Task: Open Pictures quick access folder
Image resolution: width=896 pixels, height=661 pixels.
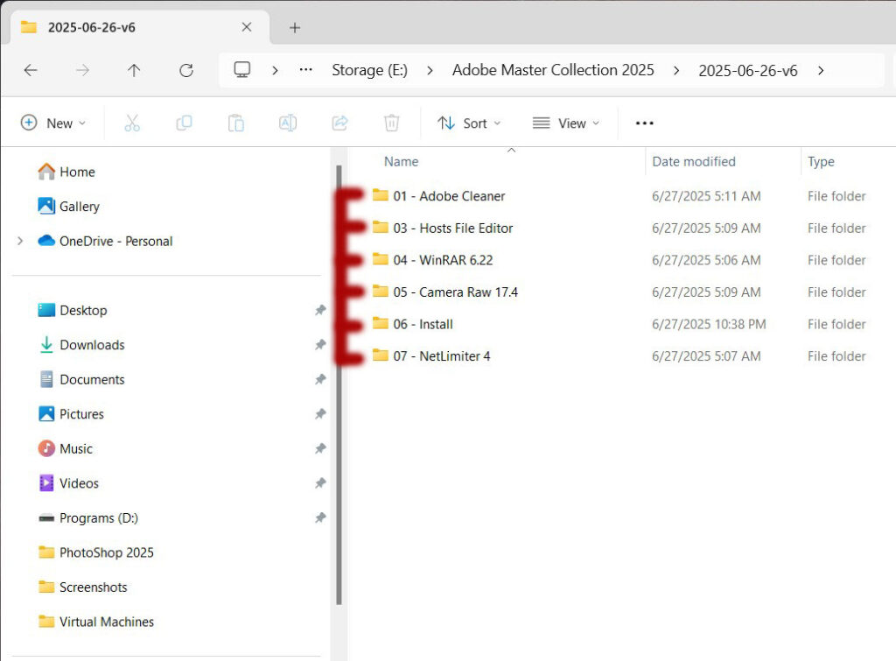Action: point(71,414)
